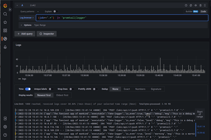This screenshot has width=211, height=140.
Task: Open the Log browser
Action: [x=27, y=18]
